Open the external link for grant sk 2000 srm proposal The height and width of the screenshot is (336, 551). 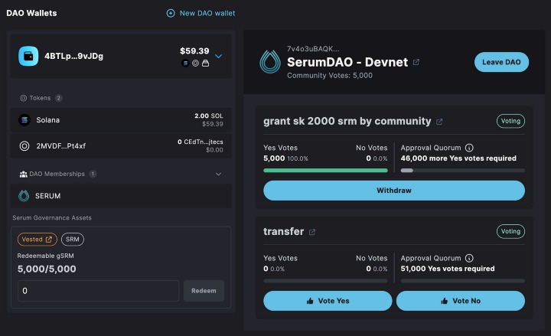click(x=439, y=122)
